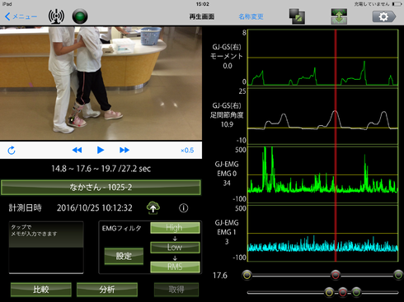Screen dimensions: 404x302
Task: Tap the video reload loop icon
Action: (x=12, y=151)
